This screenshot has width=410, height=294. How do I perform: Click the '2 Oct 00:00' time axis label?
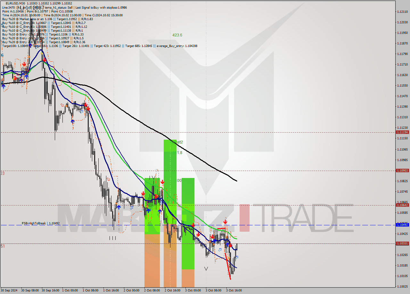click(132, 290)
